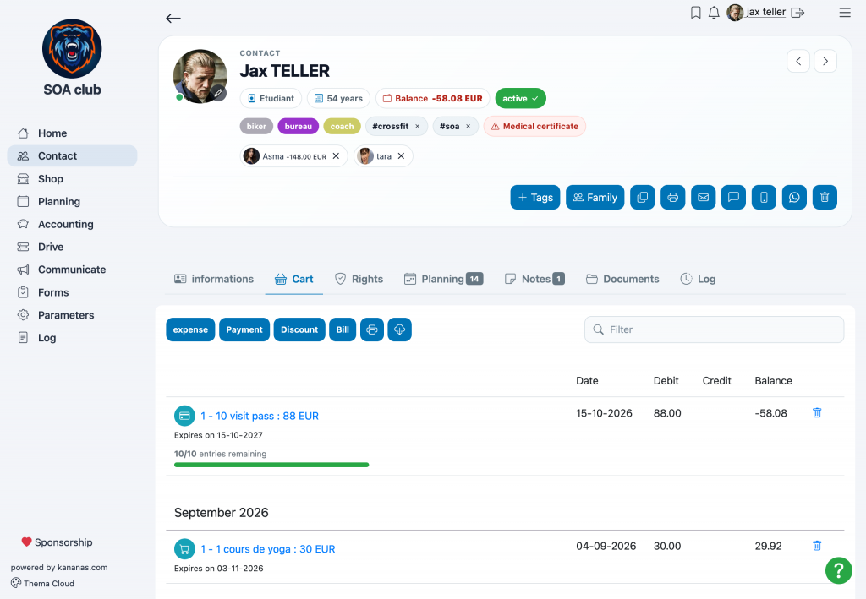Viewport: 866px width, 599px height.
Task: Download cart with cloud download icon
Action: tap(399, 329)
